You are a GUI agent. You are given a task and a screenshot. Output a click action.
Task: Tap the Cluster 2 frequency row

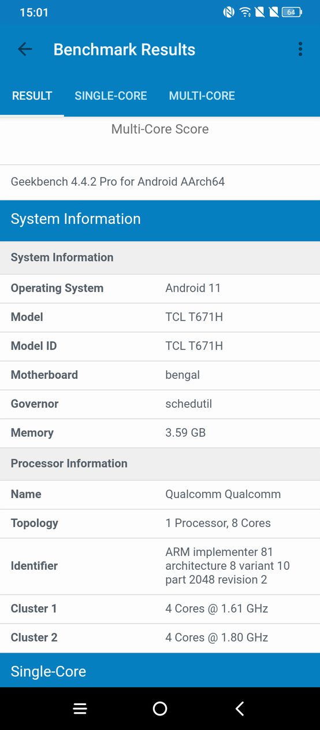(160, 637)
